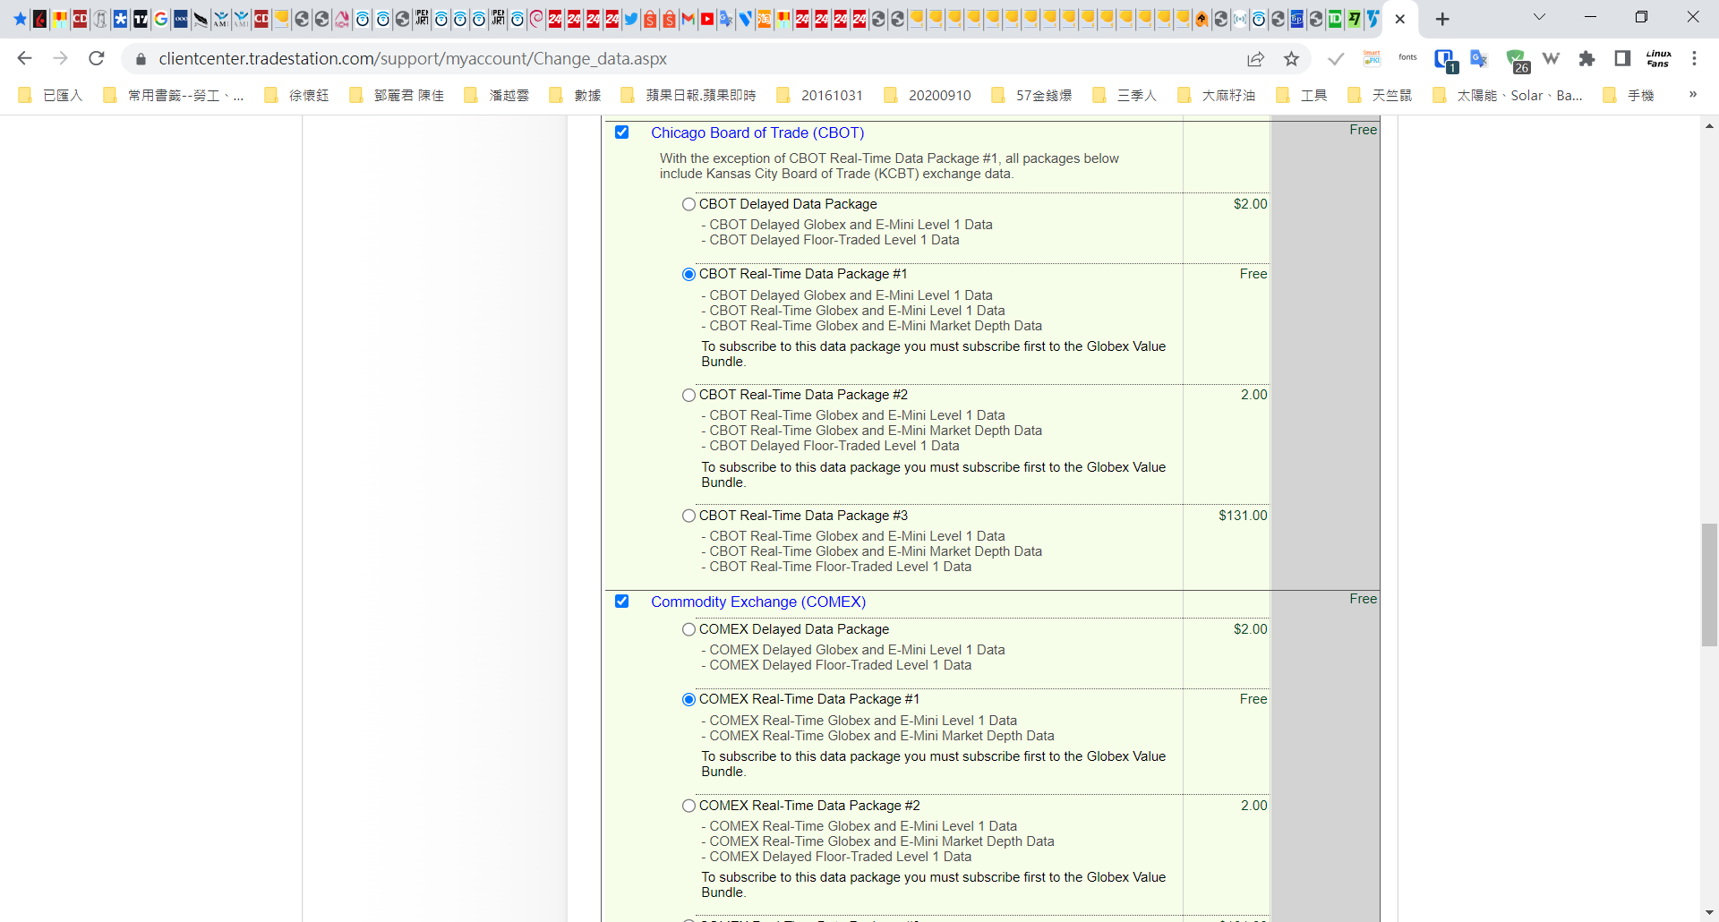Screen dimensions: 1719x922
Task: Open the fonts extension
Action: [x=1407, y=58]
